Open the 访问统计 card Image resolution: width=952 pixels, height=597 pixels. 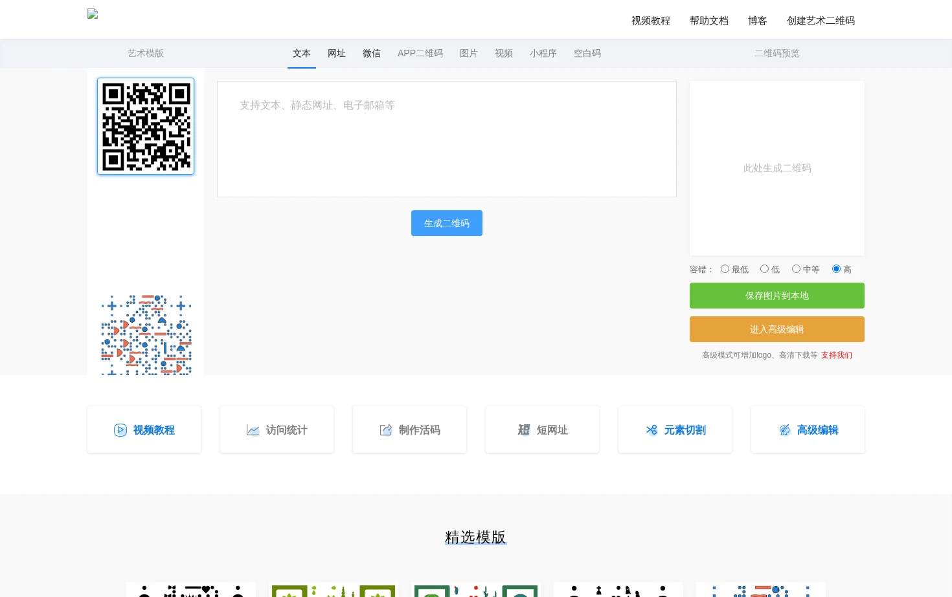pyautogui.click(x=277, y=429)
